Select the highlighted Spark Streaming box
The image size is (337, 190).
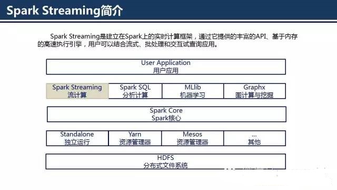[77, 91]
